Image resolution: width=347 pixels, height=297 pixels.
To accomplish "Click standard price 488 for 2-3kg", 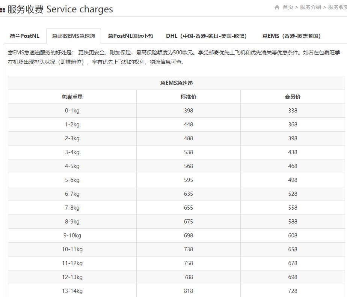I will point(188,138).
